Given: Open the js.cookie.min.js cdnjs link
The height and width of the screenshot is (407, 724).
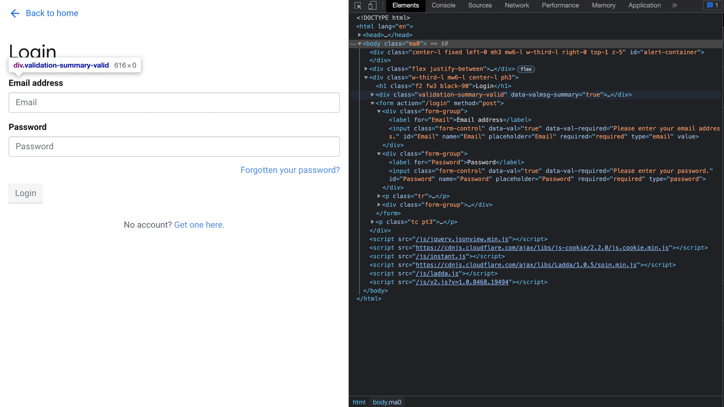Looking at the screenshot, I should 542,248.
